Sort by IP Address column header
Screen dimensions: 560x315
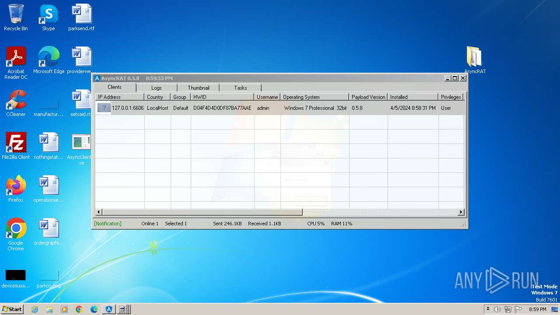pyautogui.click(x=119, y=97)
